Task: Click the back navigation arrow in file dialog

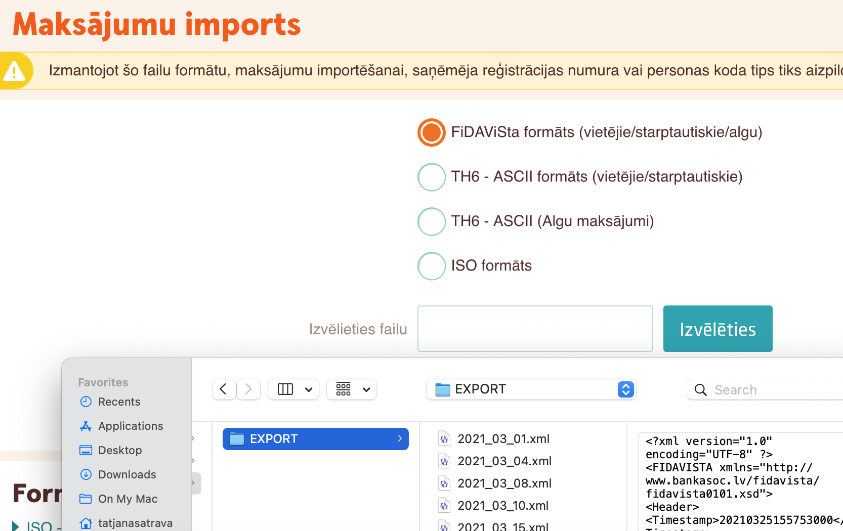Action: [x=223, y=389]
